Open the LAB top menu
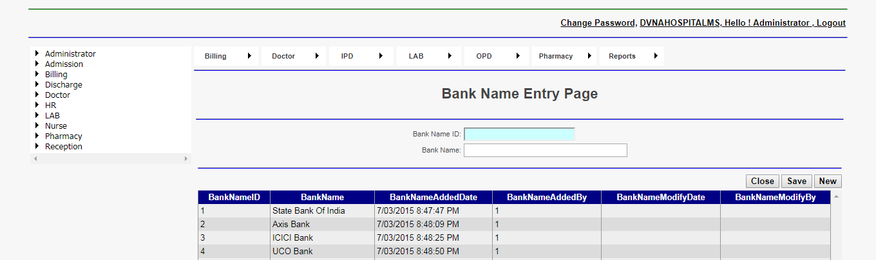This screenshot has width=876, height=260. [x=429, y=56]
